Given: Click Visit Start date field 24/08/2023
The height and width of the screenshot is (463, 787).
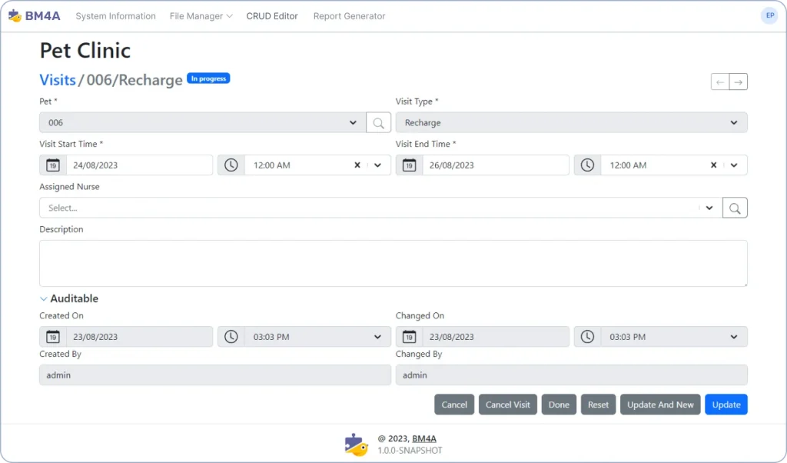Looking at the screenshot, I should (140, 165).
